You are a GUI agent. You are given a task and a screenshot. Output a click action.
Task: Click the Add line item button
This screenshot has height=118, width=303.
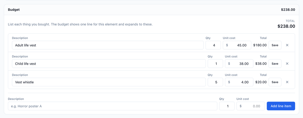pos(281,106)
